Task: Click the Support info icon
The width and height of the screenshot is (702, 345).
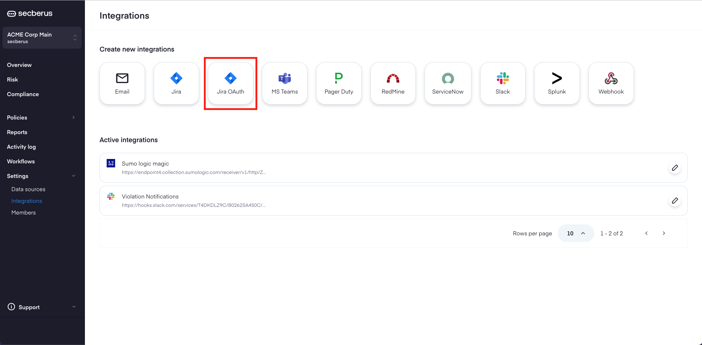Action: point(11,307)
